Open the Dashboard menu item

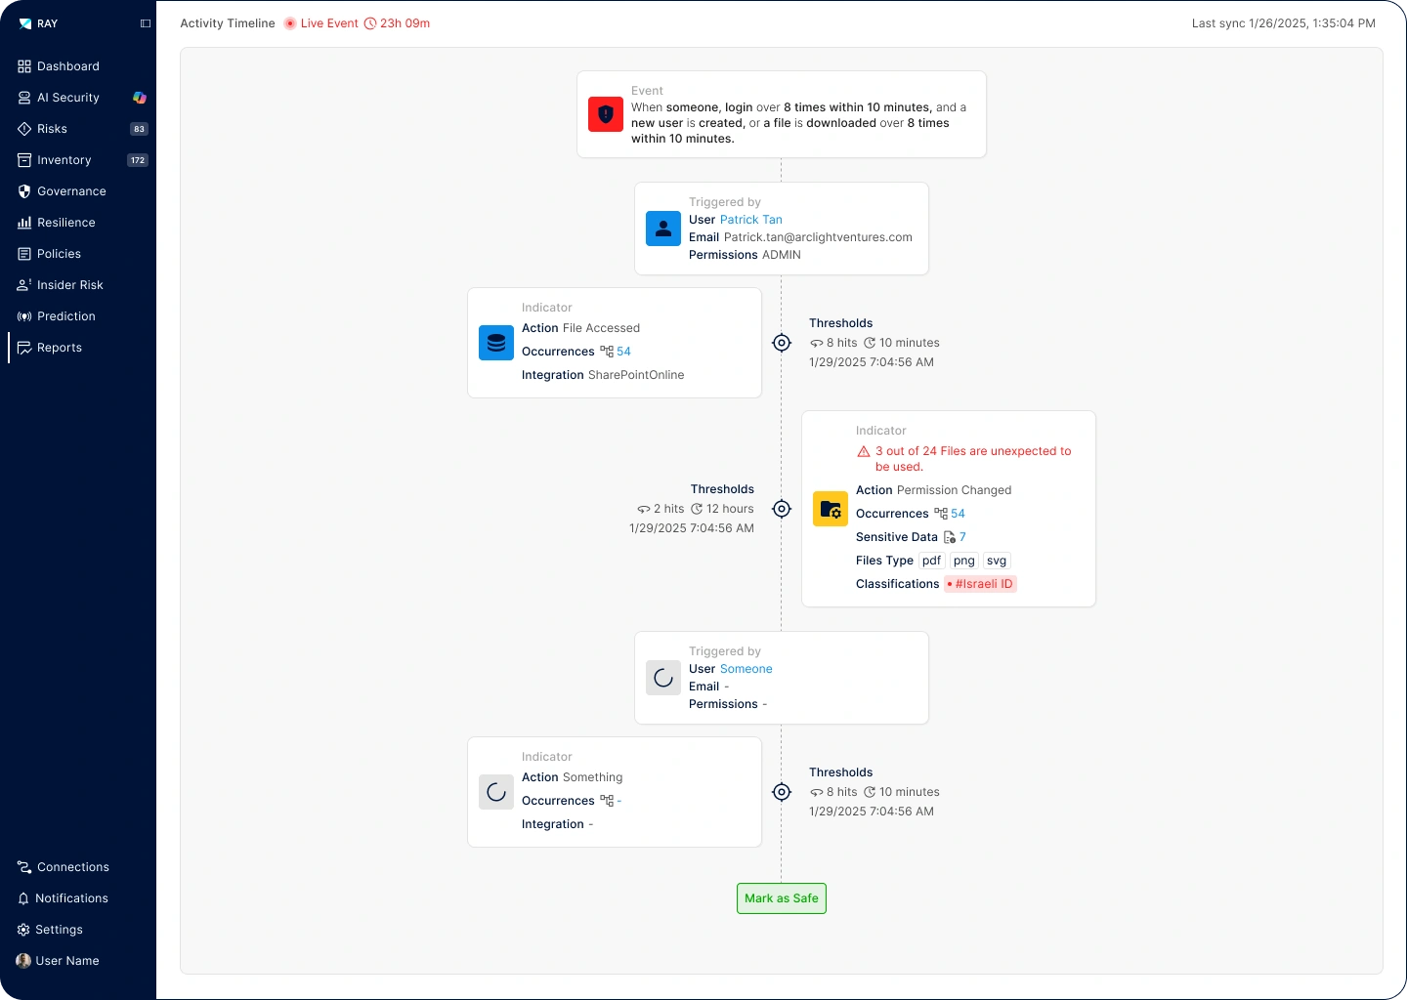click(x=67, y=66)
